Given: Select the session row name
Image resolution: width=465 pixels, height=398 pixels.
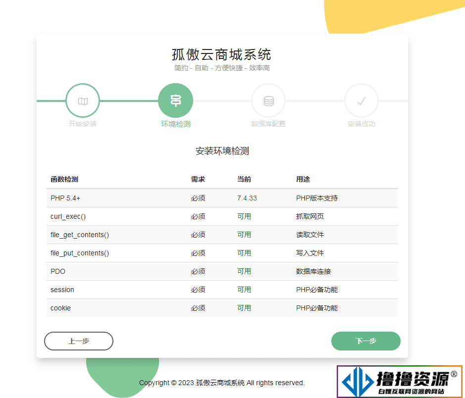Looking at the screenshot, I should 62,290.
